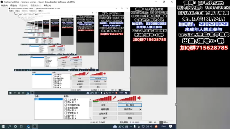Click the dropped frames 0 (0.00%) status
The height and width of the screenshot is (129, 230).
pyautogui.click(x=130, y=122)
